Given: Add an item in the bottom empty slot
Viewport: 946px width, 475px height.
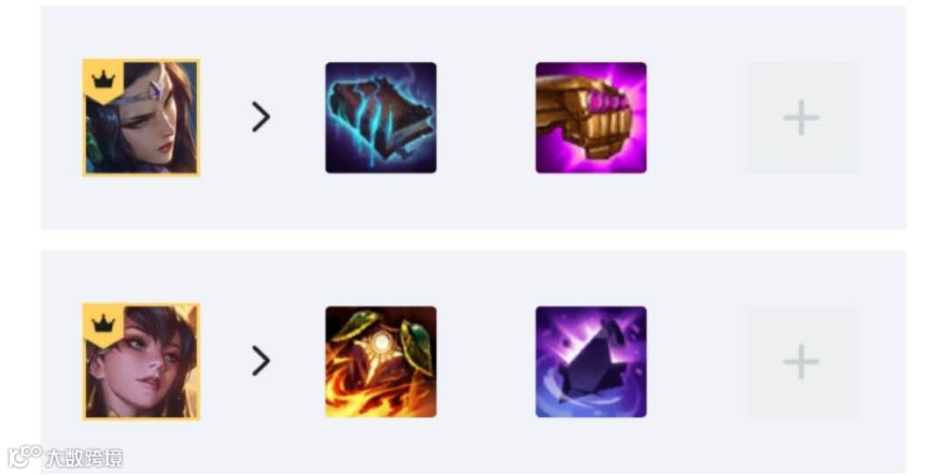Looking at the screenshot, I should (x=801, y=362).
